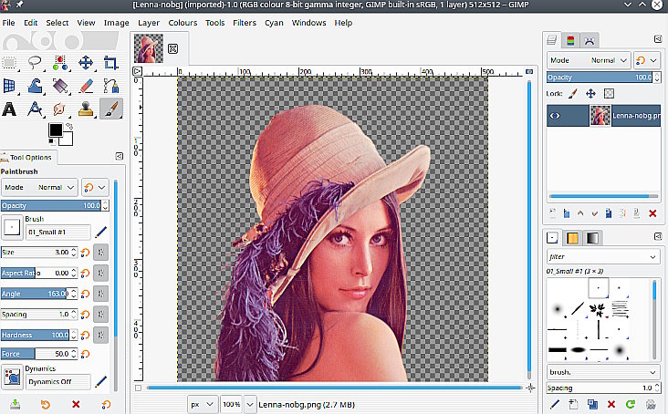Viewport: 668px width, 414px height.
Task: Select the Measure compass tool
Action: pos(35,109)
